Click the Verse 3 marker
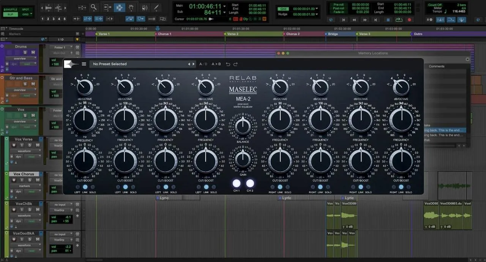Image resolution: width=486 pixels, height=262 pixels. [x=363, y=34]
